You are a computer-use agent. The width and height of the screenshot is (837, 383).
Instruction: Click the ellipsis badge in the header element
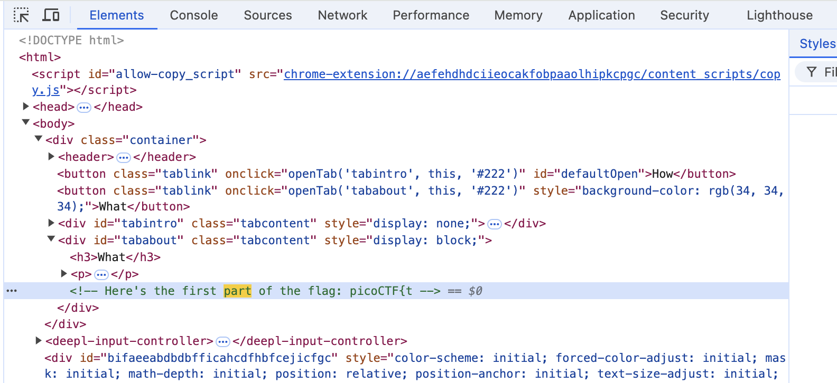click(x=123, y=158)
